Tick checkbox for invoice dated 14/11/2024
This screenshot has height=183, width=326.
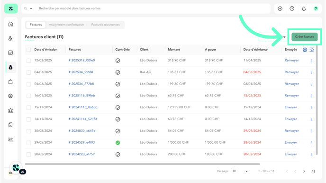29,119
